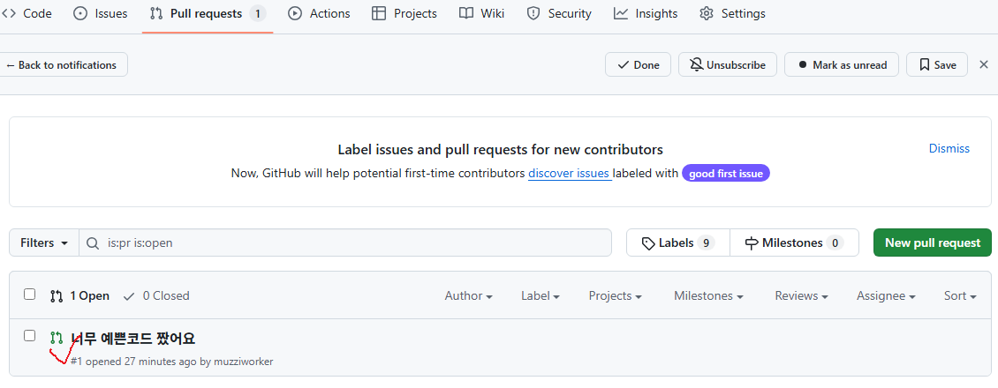Click the Unsubscribe bell button

[x=728, y=64]
